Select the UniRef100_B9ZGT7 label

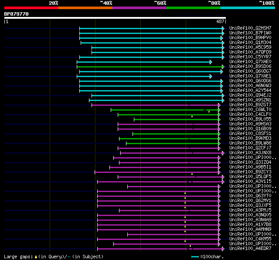[x=250, y=105]
